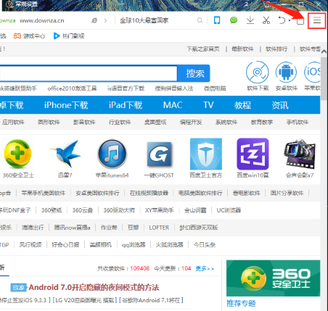Click the 会声会影x7 camera icon
The image size is (328, 311).
[x=300, y=154]
